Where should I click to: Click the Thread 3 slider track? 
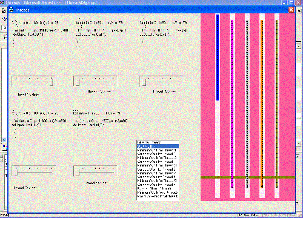coord(162,82)
